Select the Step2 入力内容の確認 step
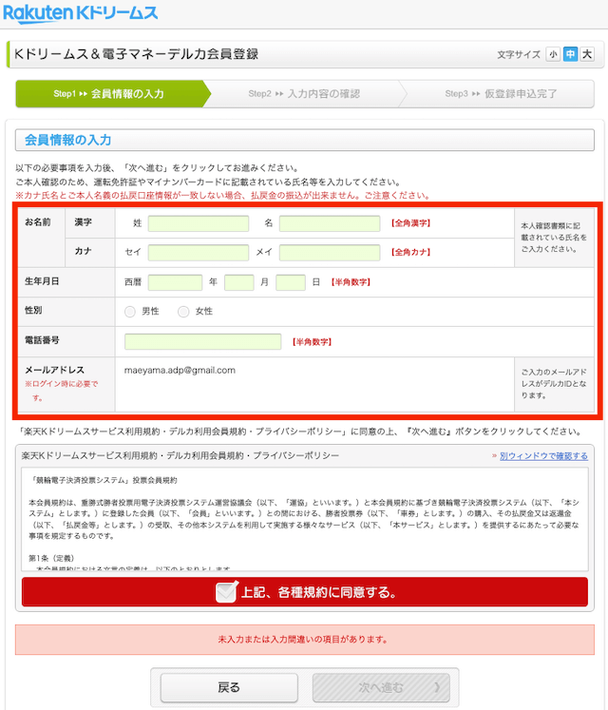The width and height of the screenshot is (608, 710). pyautogui.click(x=304, y=94)
